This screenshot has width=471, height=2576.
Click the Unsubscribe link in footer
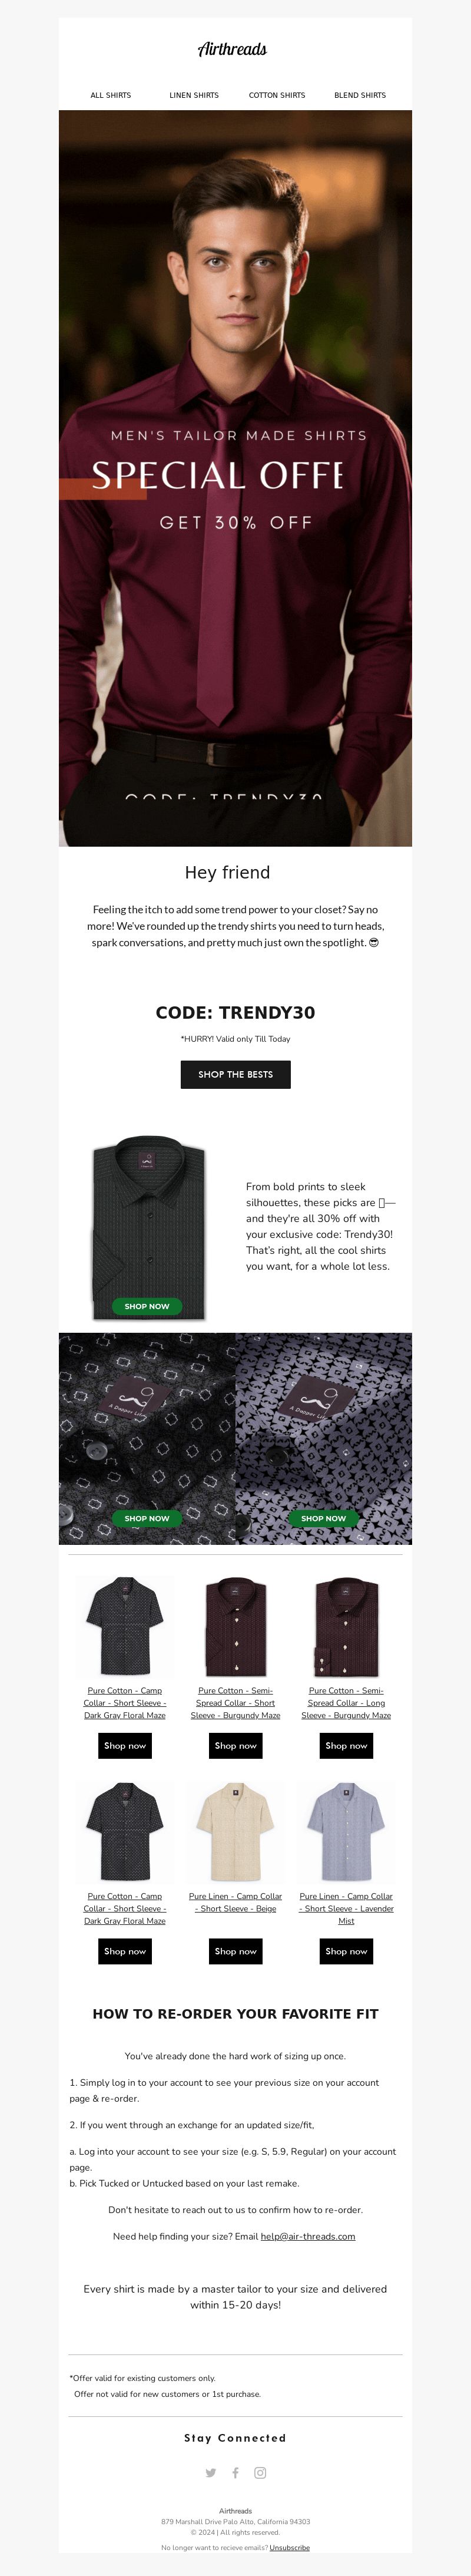point(290,2548)
